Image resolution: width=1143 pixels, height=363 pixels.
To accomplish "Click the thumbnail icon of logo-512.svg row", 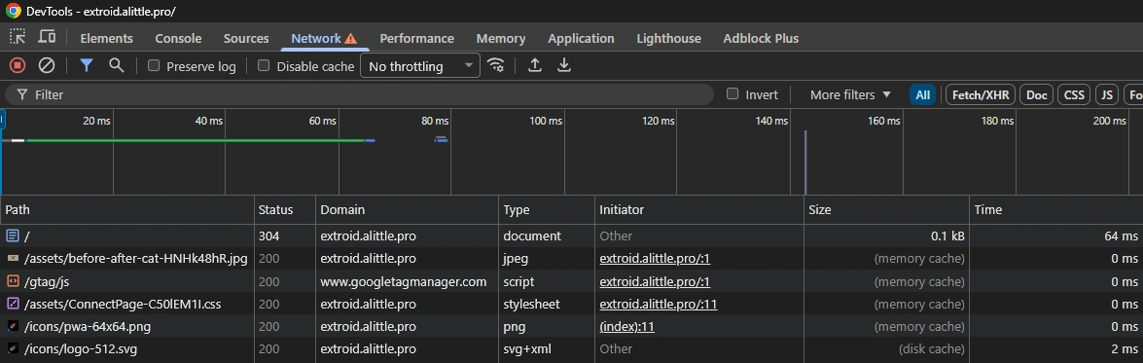I will pyautogui.click(x=13, y=349).
